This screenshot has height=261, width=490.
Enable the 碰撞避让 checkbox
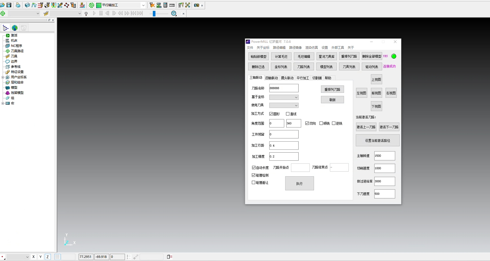(254, 182)
